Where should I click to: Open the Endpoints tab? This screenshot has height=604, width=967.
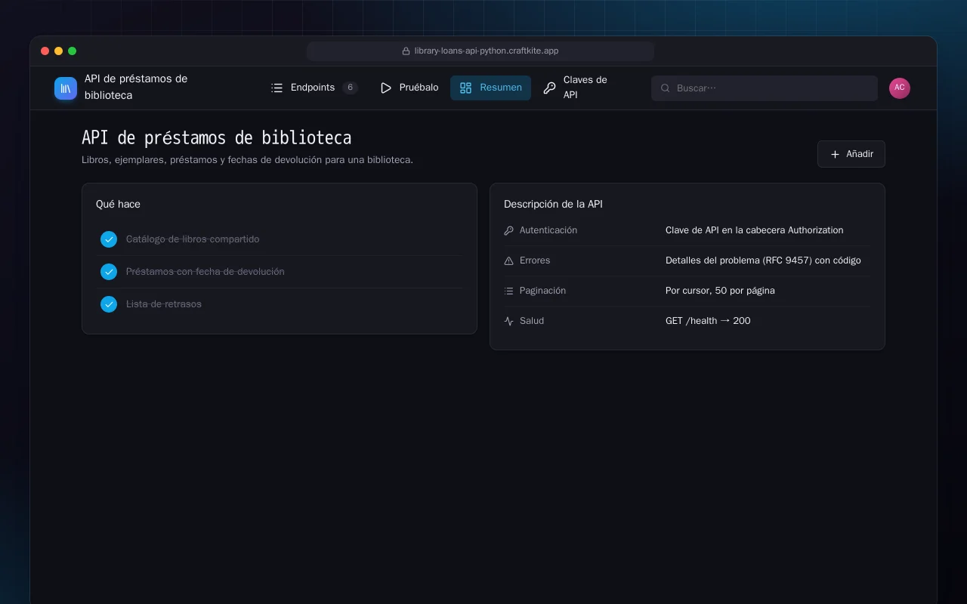[314, 88]
